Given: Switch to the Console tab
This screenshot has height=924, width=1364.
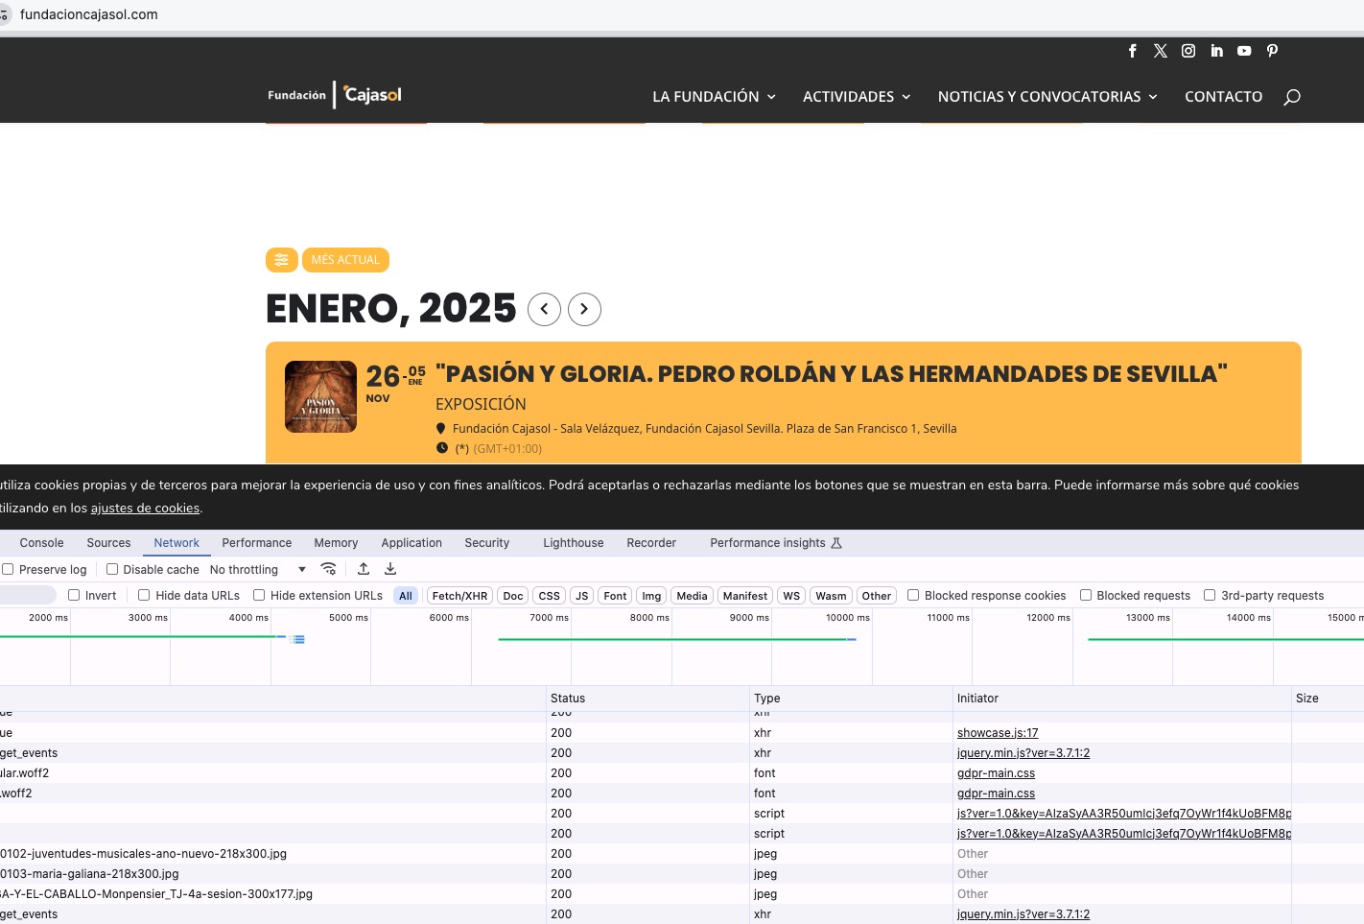Looking at the screenshot, I should pos(41,543).
